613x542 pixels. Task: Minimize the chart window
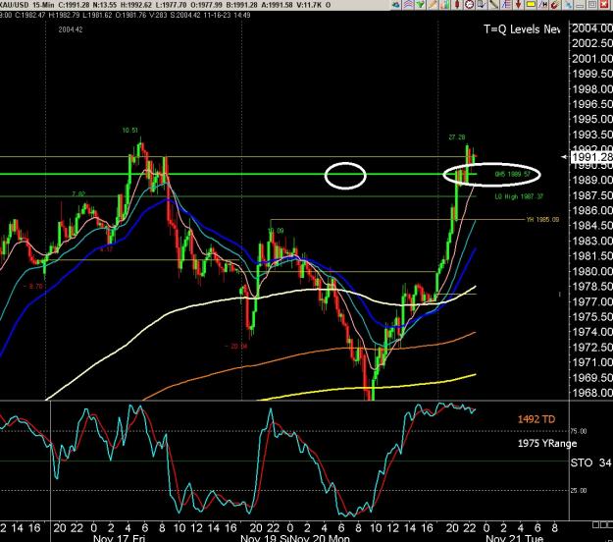[x=581, y=5]
